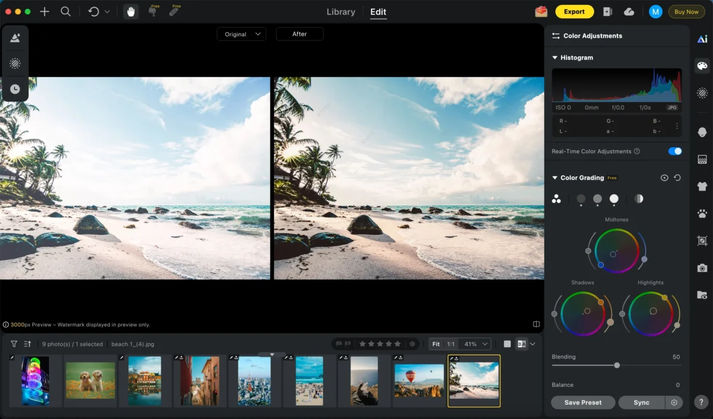Switch to the Library tab
This screenshot has width=713, height=419.
point(341,12)
